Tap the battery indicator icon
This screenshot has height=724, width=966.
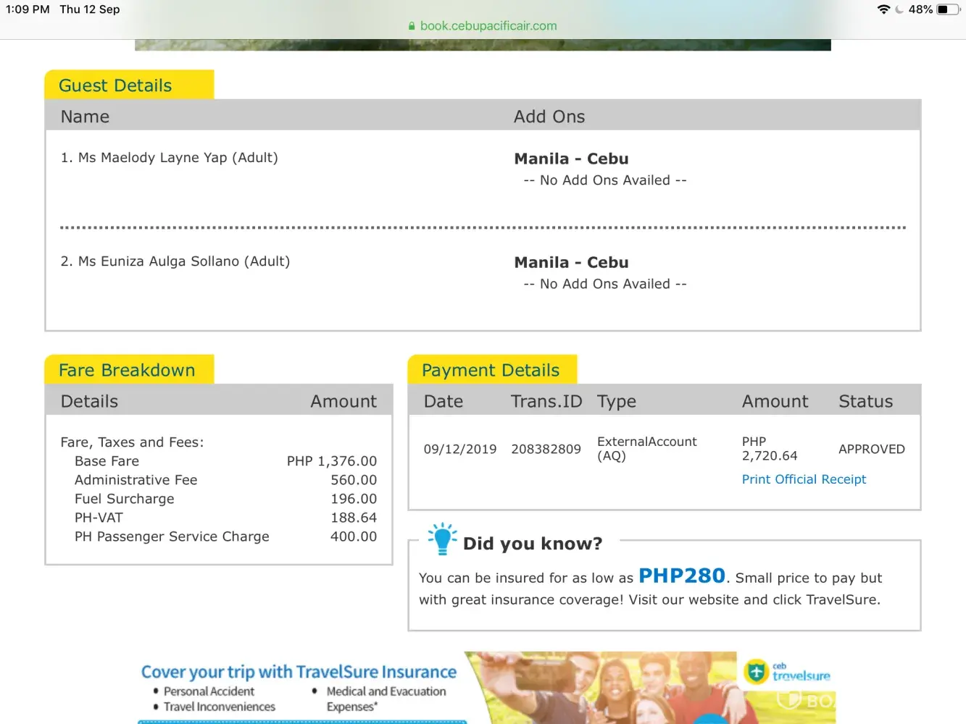click(x=949, y=9)
